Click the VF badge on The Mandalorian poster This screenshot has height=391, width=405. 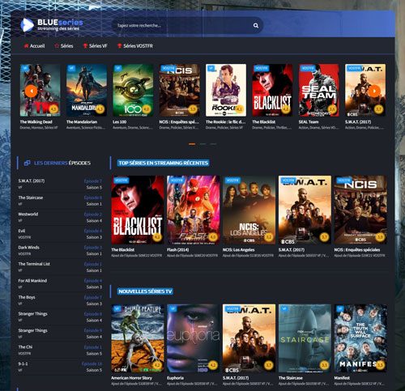pyautogui.click(x=71, y=68)
